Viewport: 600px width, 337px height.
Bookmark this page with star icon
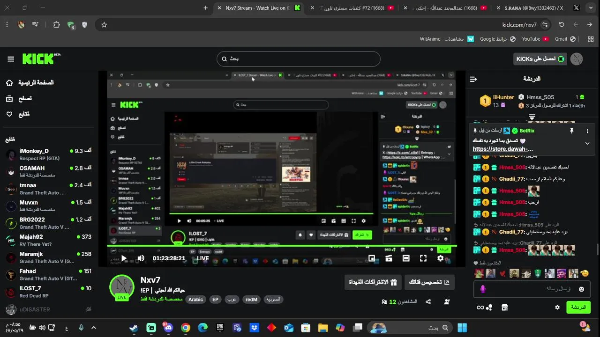click(x=104, y=25)
